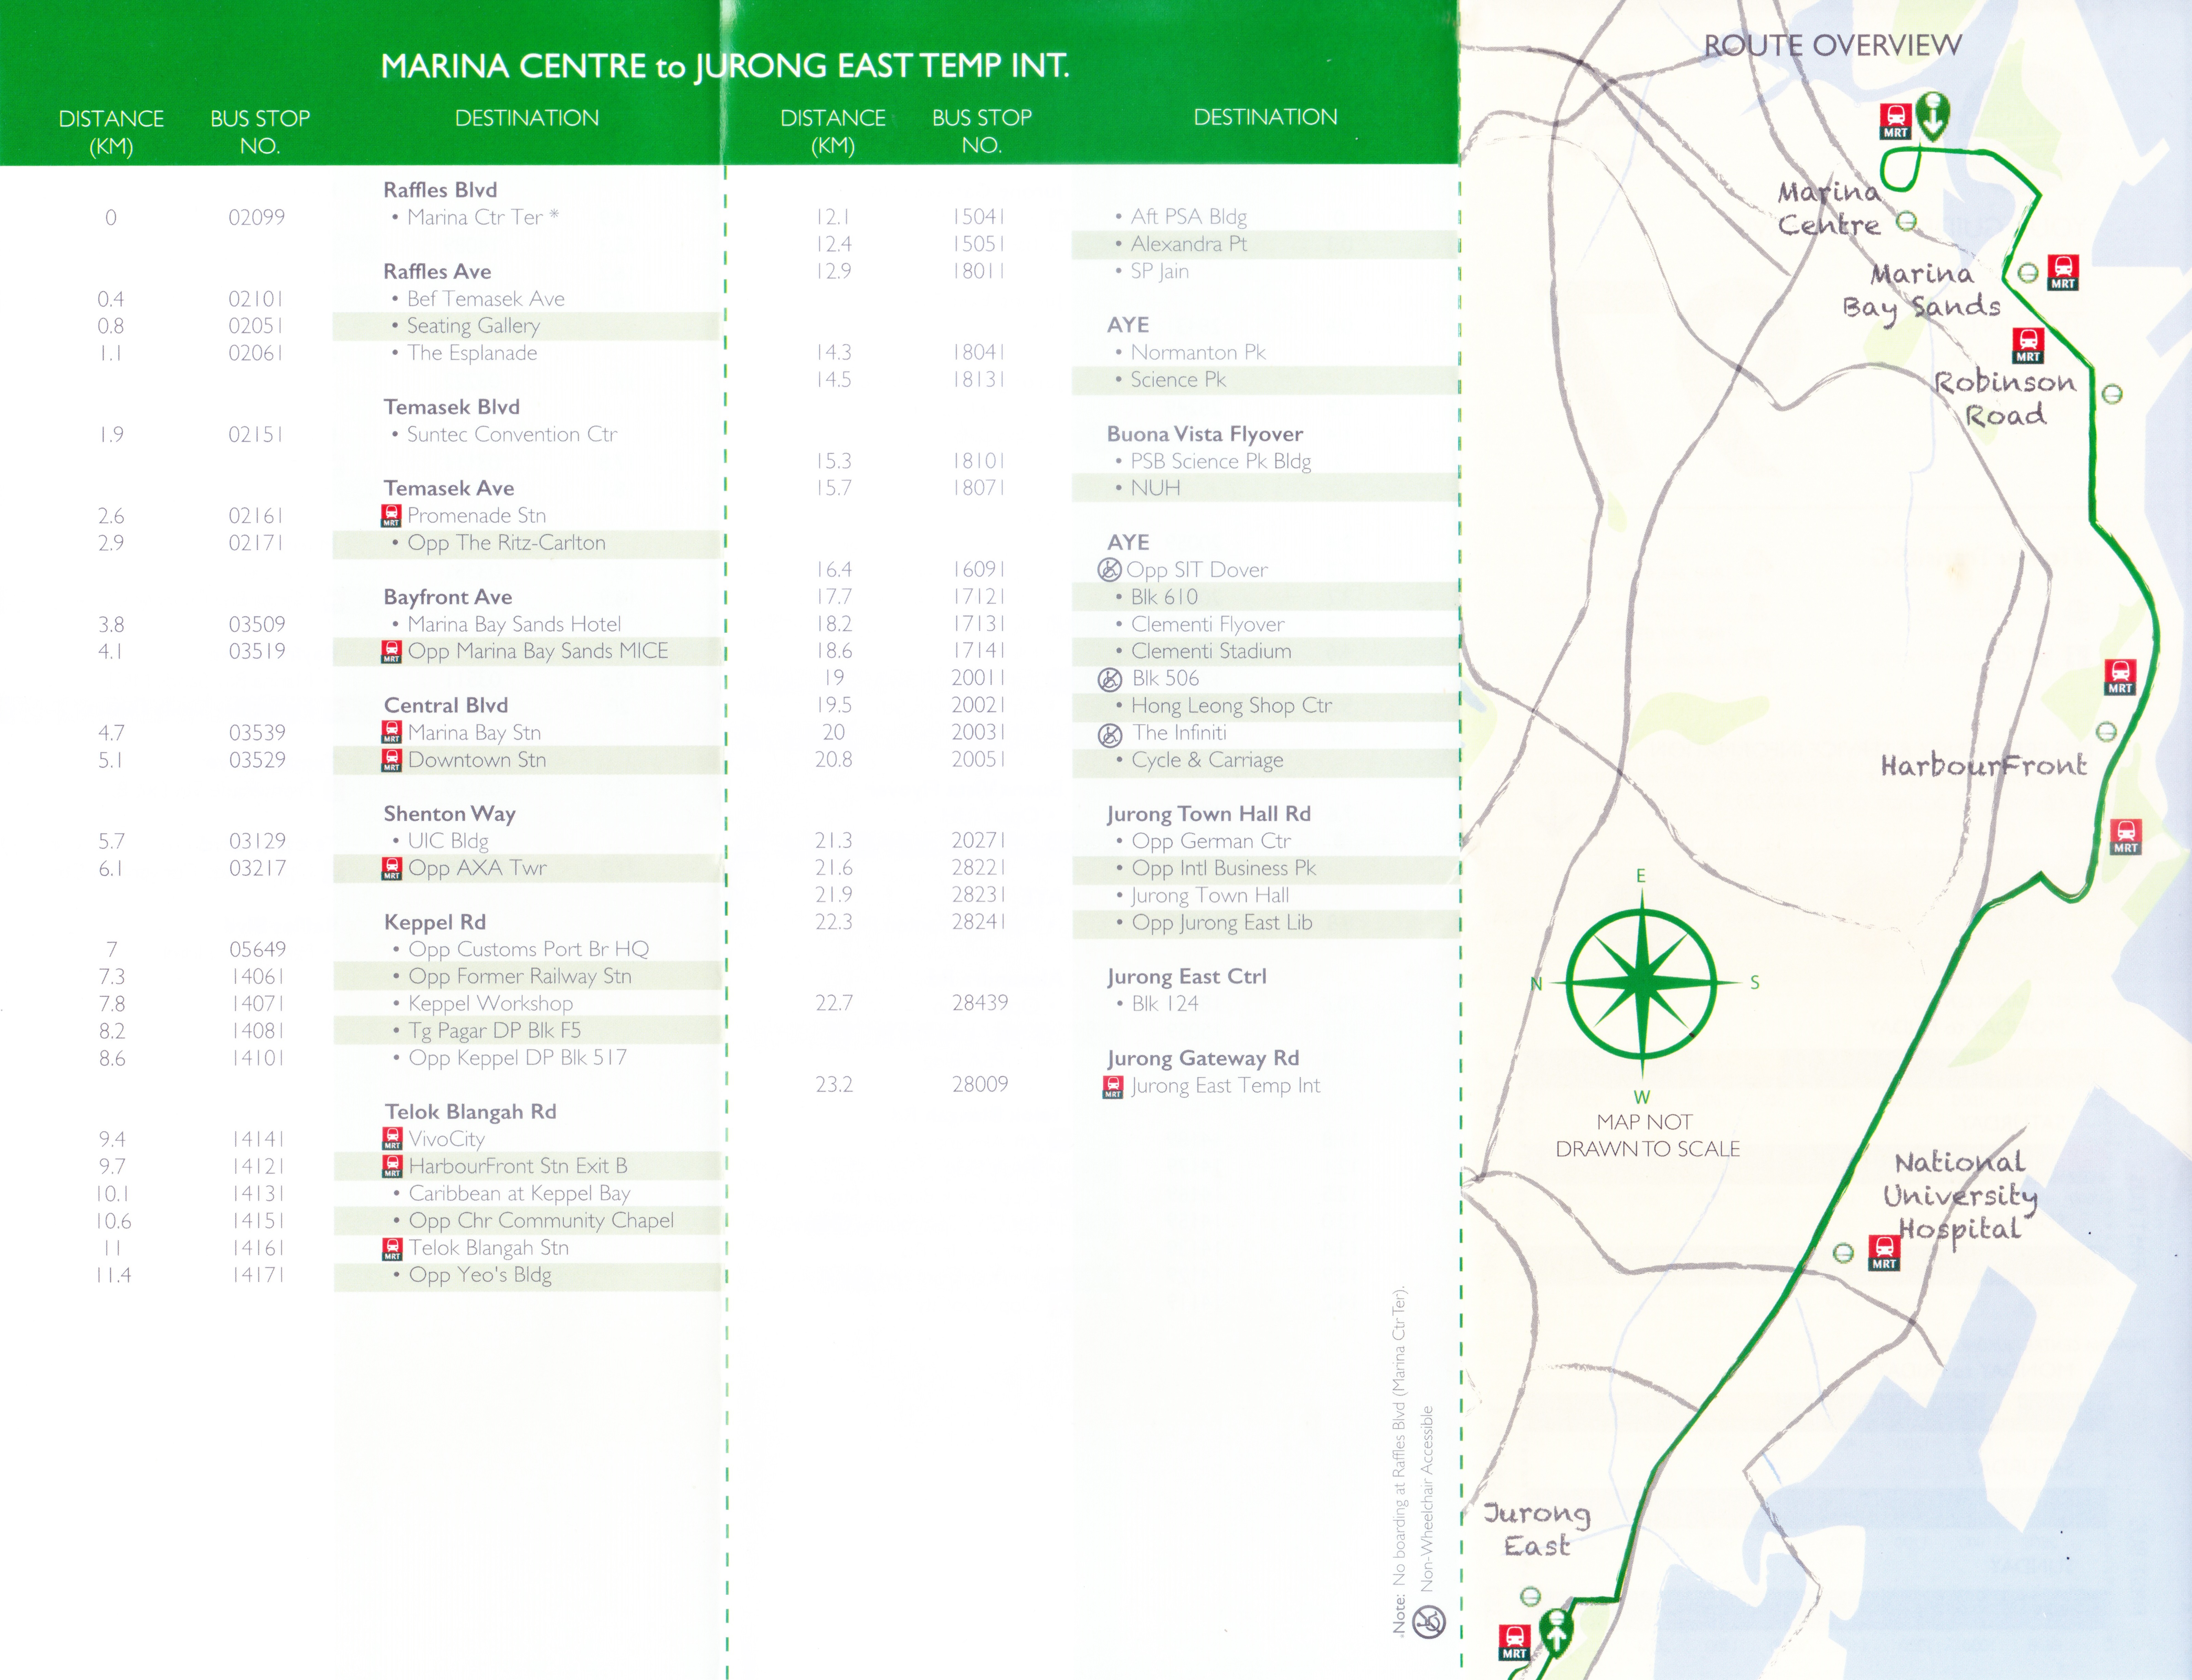The width and height of the screenshot is (2192, 1680).
Task: Click the non-wheelchair icon beside Blk 506
Action: (1110, 680)
